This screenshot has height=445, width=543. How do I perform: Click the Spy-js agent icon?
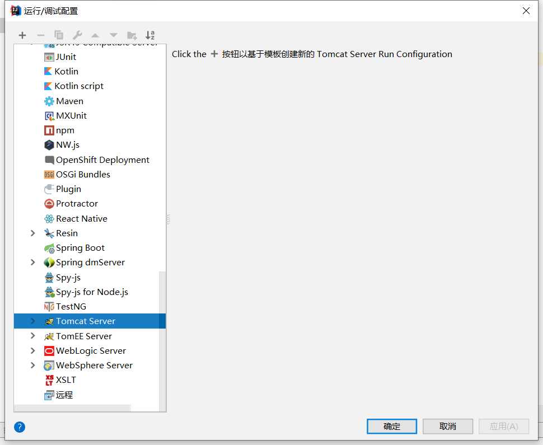tap(49, 278)
